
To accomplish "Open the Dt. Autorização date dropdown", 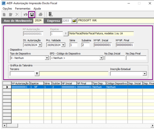I will pos(40,45).
